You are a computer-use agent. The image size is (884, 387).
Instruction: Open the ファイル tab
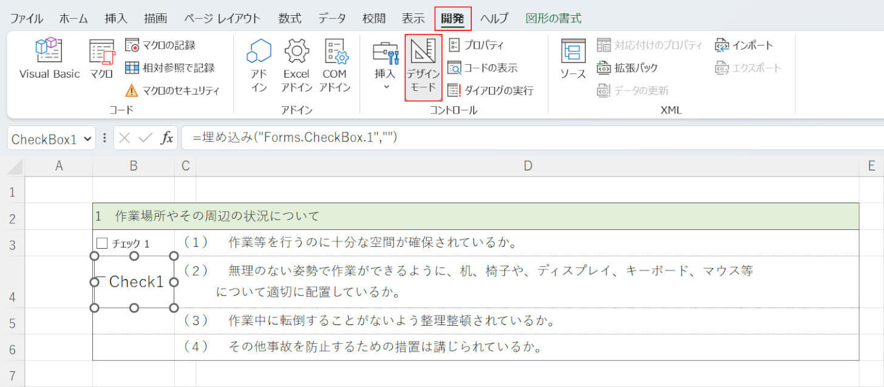point(26,18)
